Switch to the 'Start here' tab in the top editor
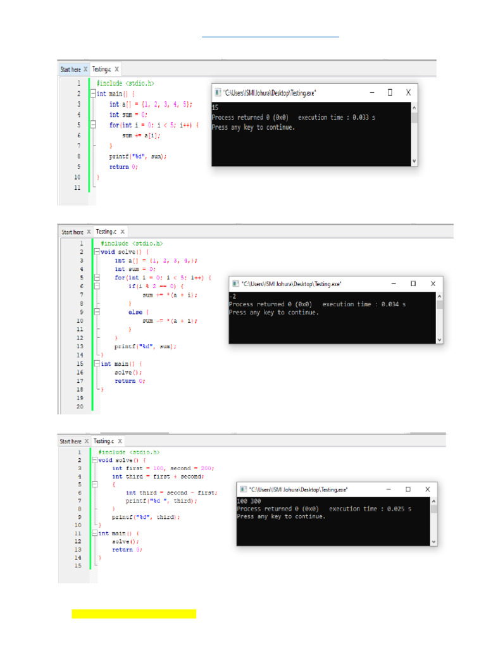Screen dimensions: 486x648 click(70, 70)
